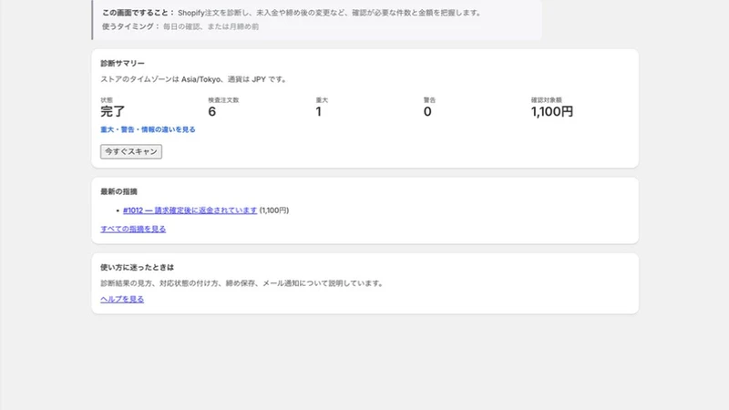Image resolution: width=729 pixels, height=410 pixels.
Task: View all findings via すべての指摘を見る
Action: [133, 230]
